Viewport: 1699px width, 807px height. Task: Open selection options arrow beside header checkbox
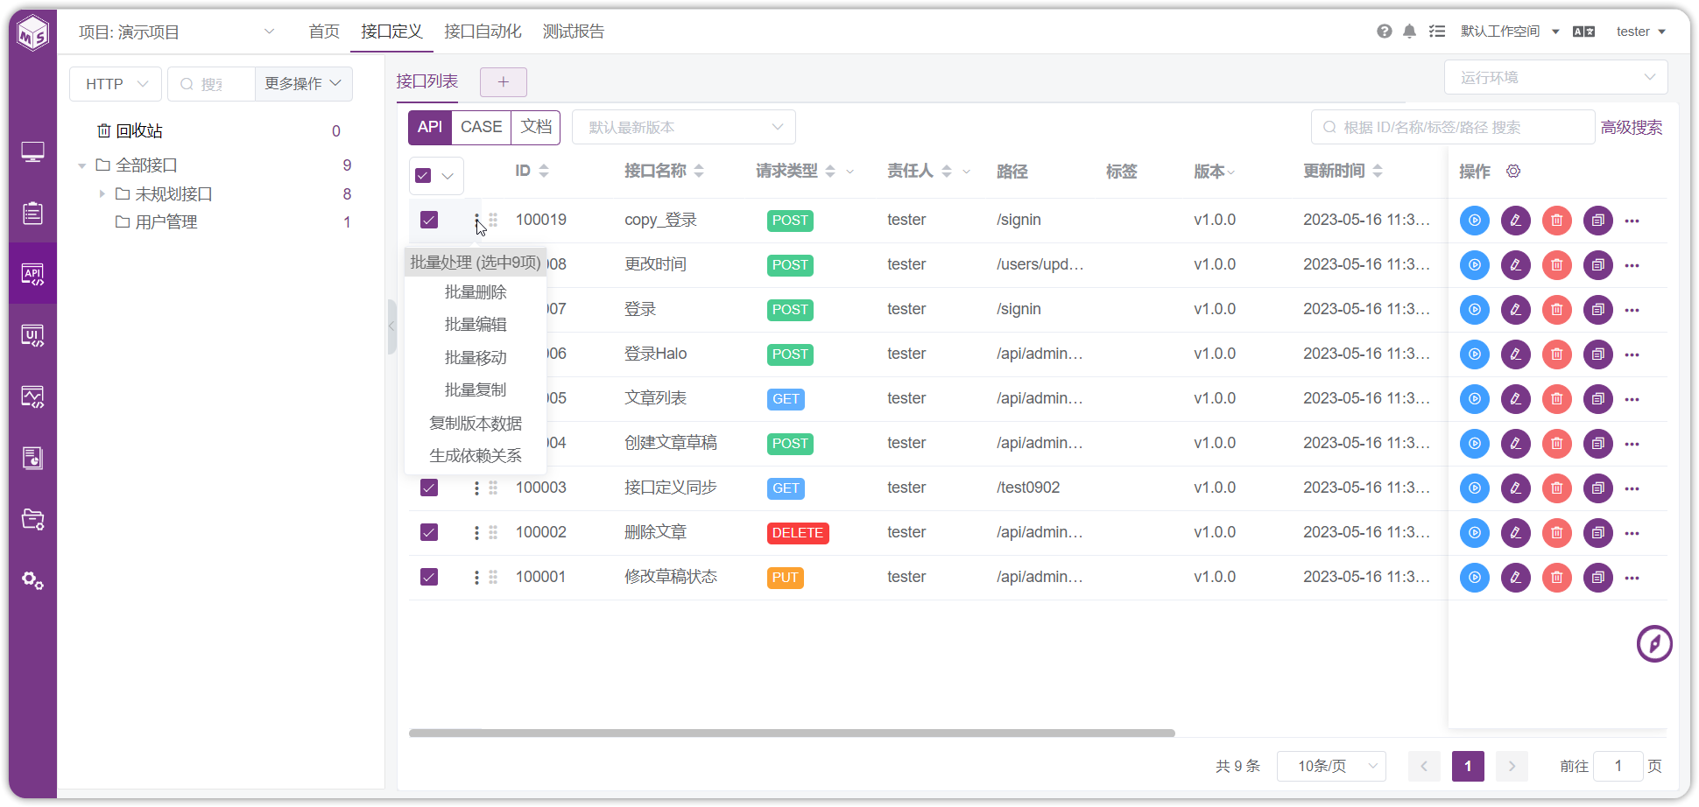point(448,175)
